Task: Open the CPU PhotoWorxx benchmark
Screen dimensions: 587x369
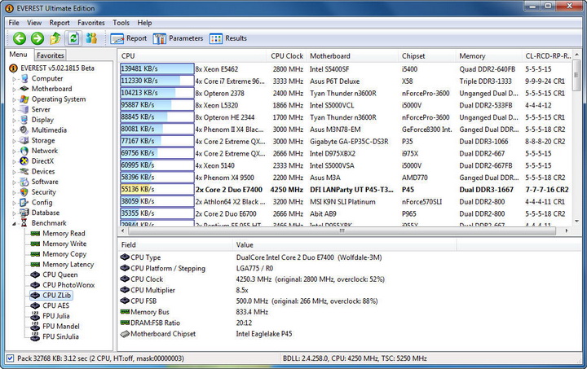Action: pyautogui.click(x=68, y=285)
